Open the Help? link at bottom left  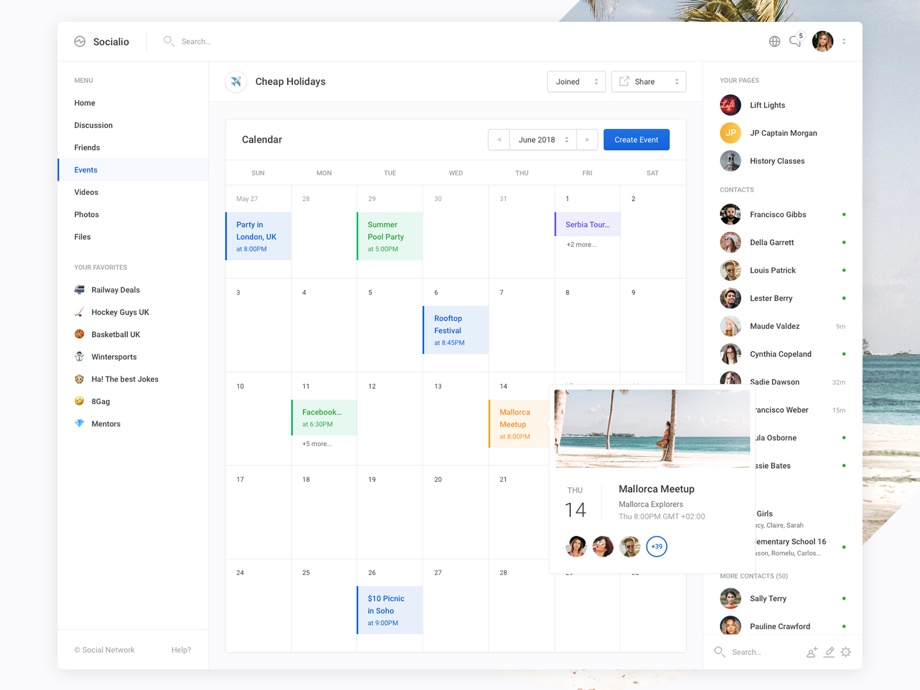coord(181,650)
